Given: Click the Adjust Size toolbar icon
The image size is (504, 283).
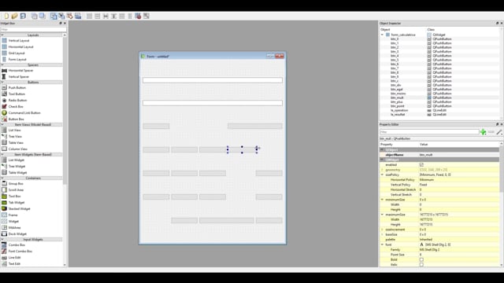Looking at the screenshot, I should tap(146, 16).
